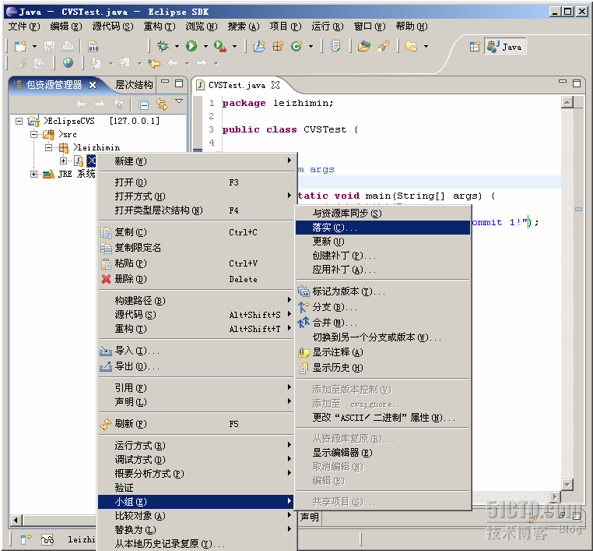The image size is (593, 551).
Task: Select the Java perspective toggle button
Action: click(504, 47)
